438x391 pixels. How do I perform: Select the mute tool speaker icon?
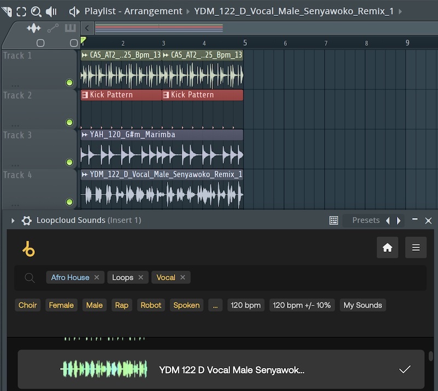[51, 11]
